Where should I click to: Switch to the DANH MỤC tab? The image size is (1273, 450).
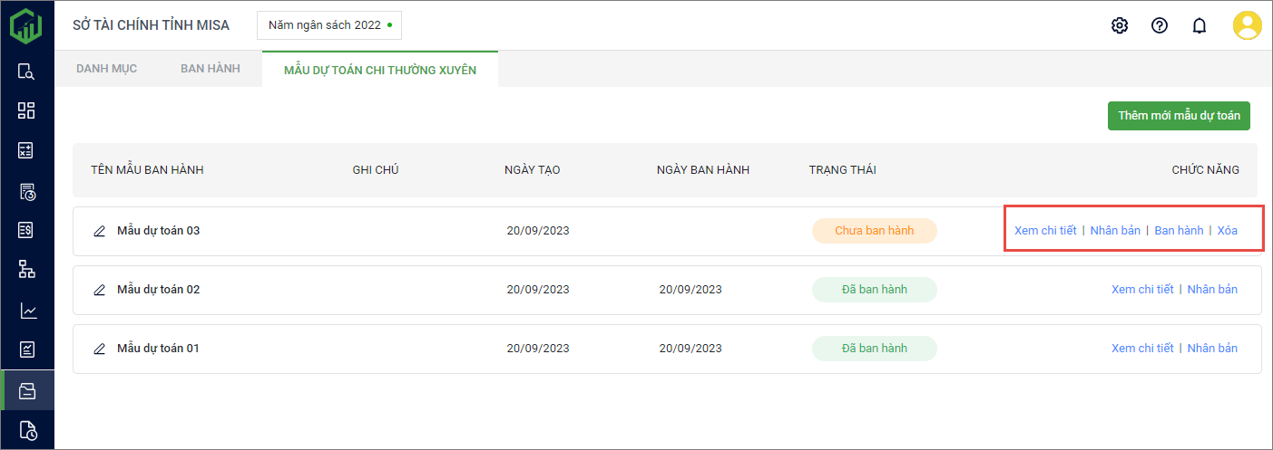coord(106,69)
